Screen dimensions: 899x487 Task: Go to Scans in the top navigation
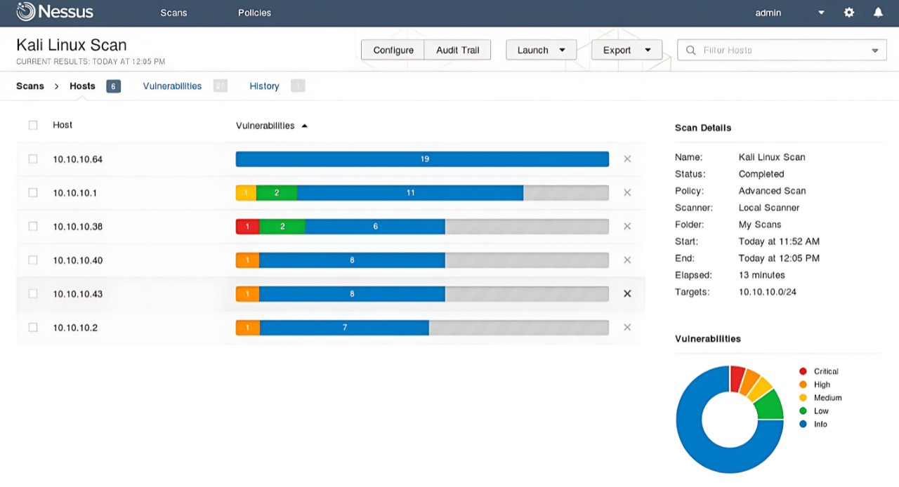tap(173, 13)
